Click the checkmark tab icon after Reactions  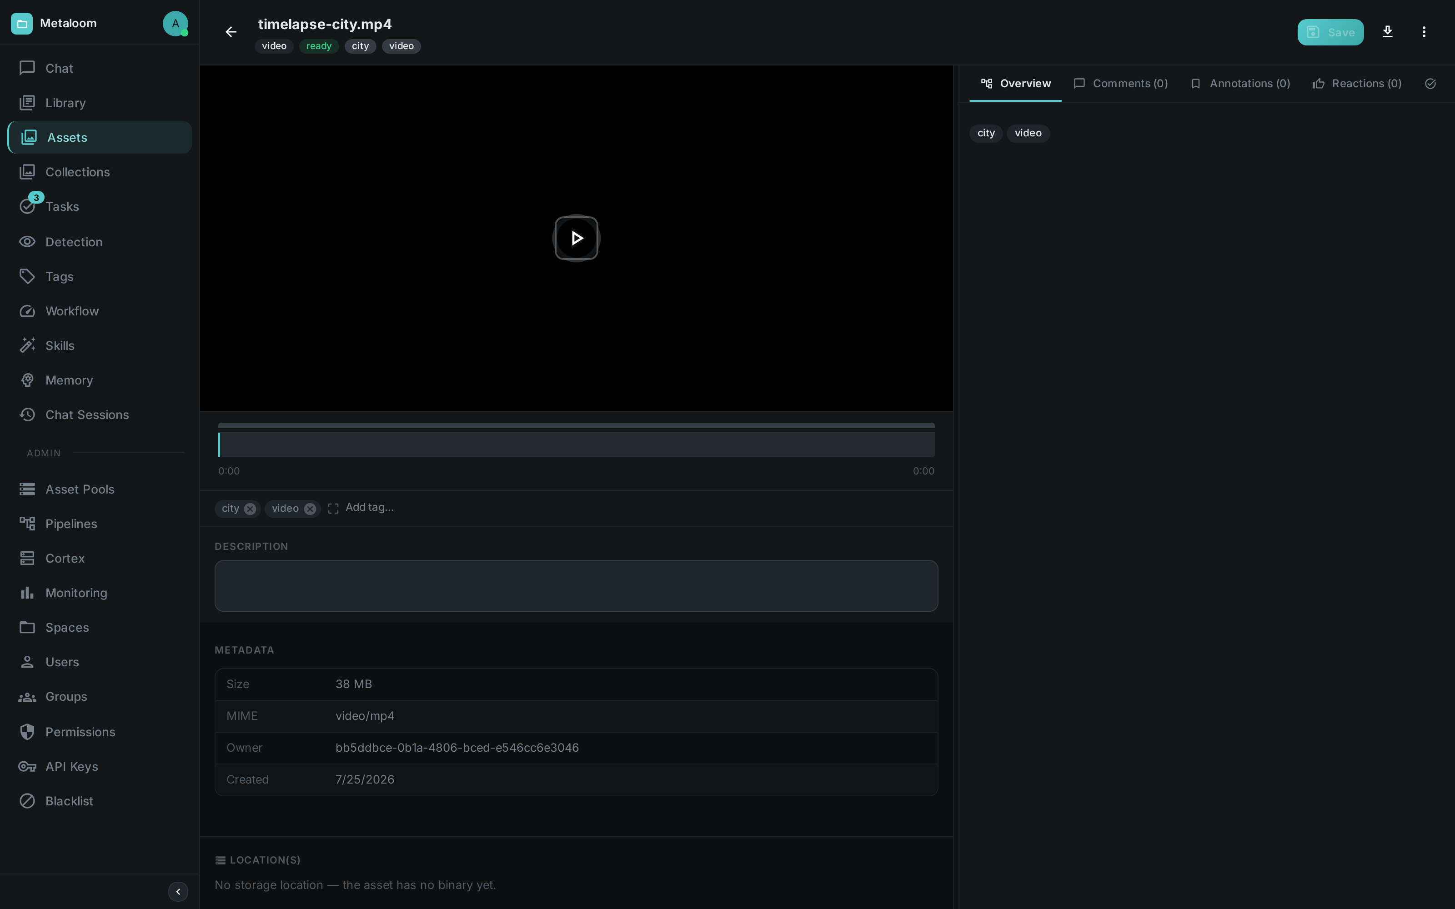pos(1430,84)
